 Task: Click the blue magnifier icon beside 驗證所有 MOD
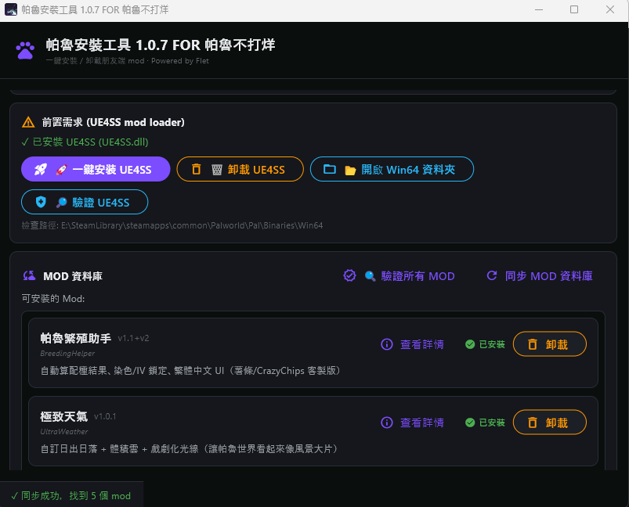[x=370, y=275]
